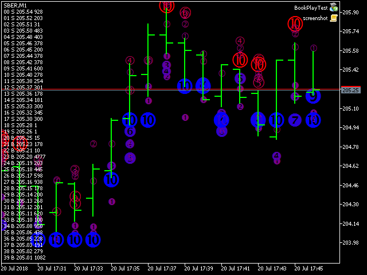This screenshot has width=367, height=275.
Task: Select order book row 05 S 205.46 378
Action: pos(23,44)
